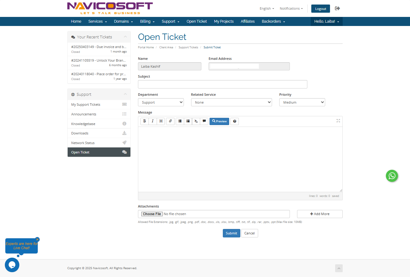Apply italic formatting in message editor
Viewport: 410px width, 277px height.
click(153, 121)
